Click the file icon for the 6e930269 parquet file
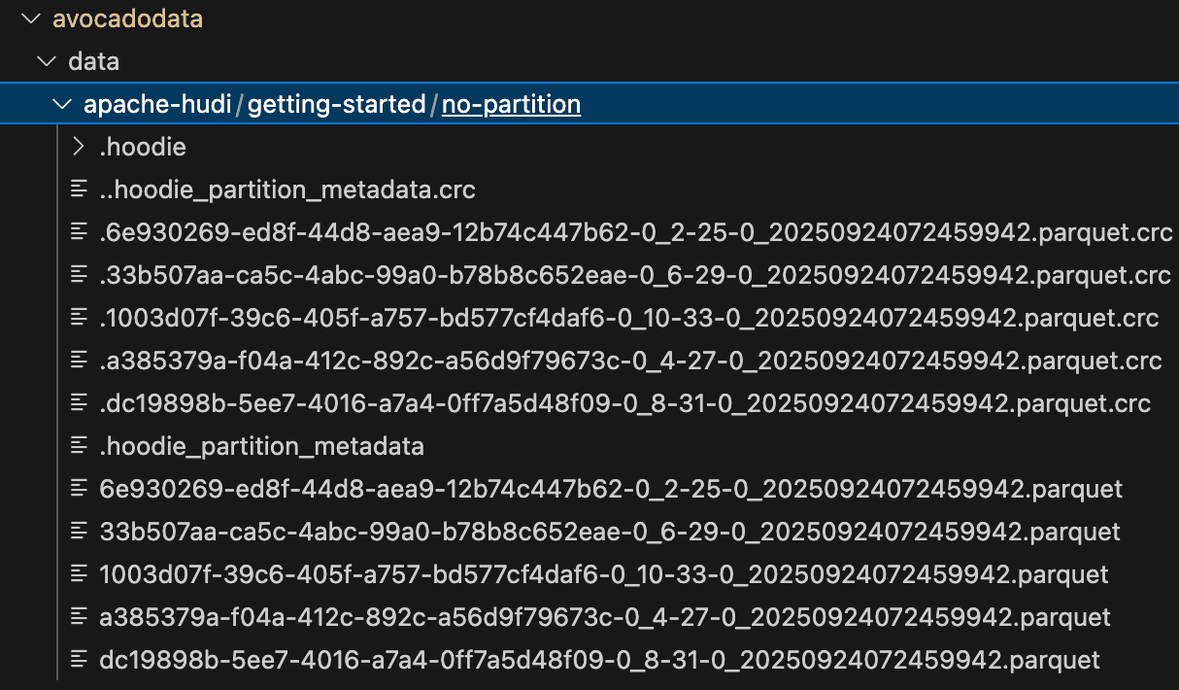Viewport: 1179px width, 690px height. pos(79,489)
